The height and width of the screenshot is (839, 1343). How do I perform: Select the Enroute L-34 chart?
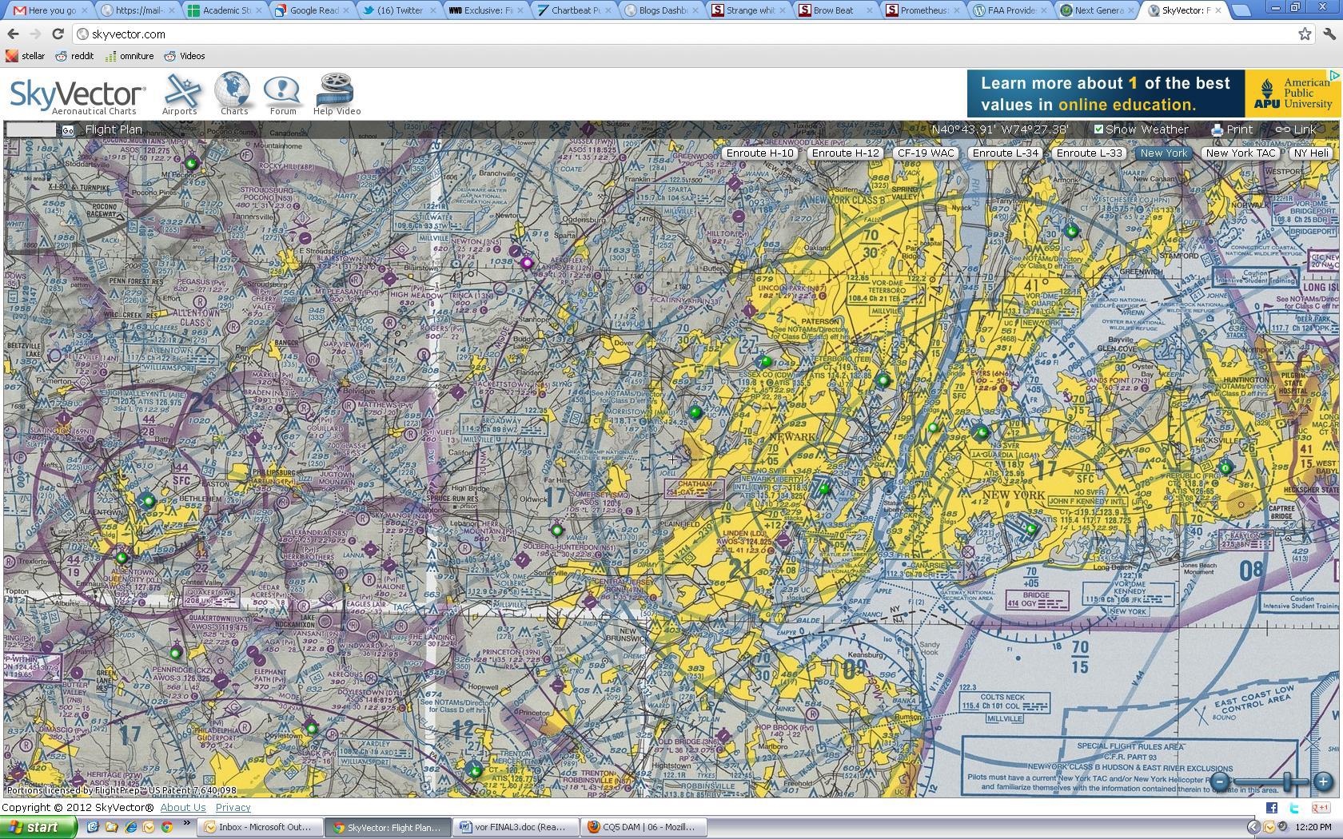tap(1005, 153)
